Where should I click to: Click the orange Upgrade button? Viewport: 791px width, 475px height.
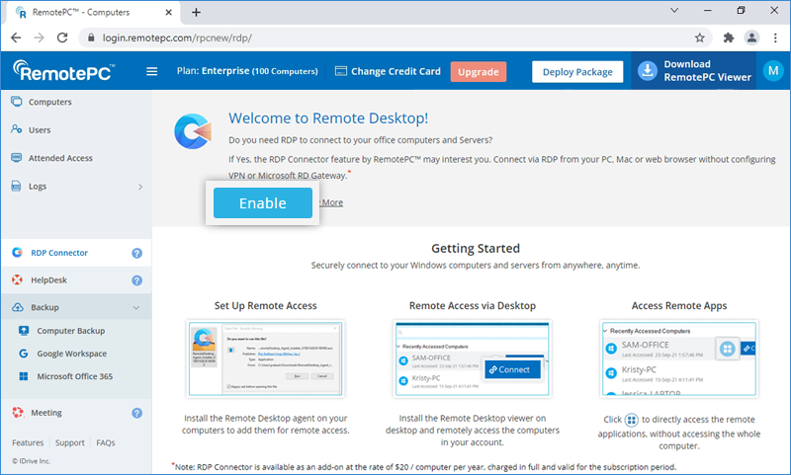point(479,72)
